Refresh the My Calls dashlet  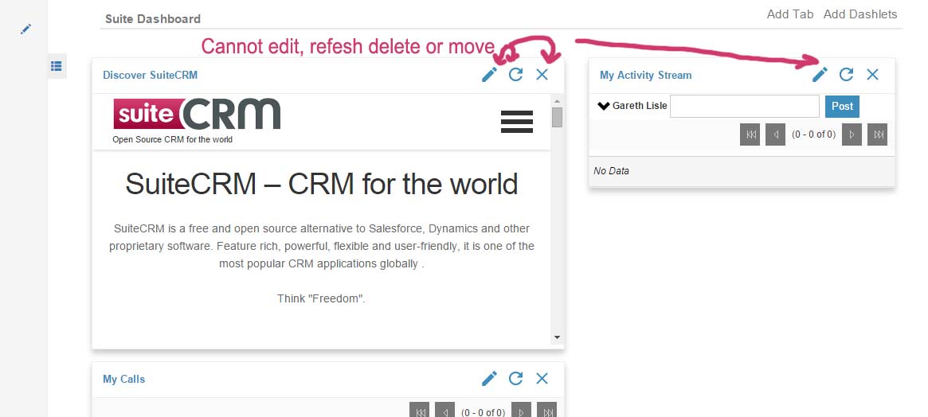coord(515,379)
